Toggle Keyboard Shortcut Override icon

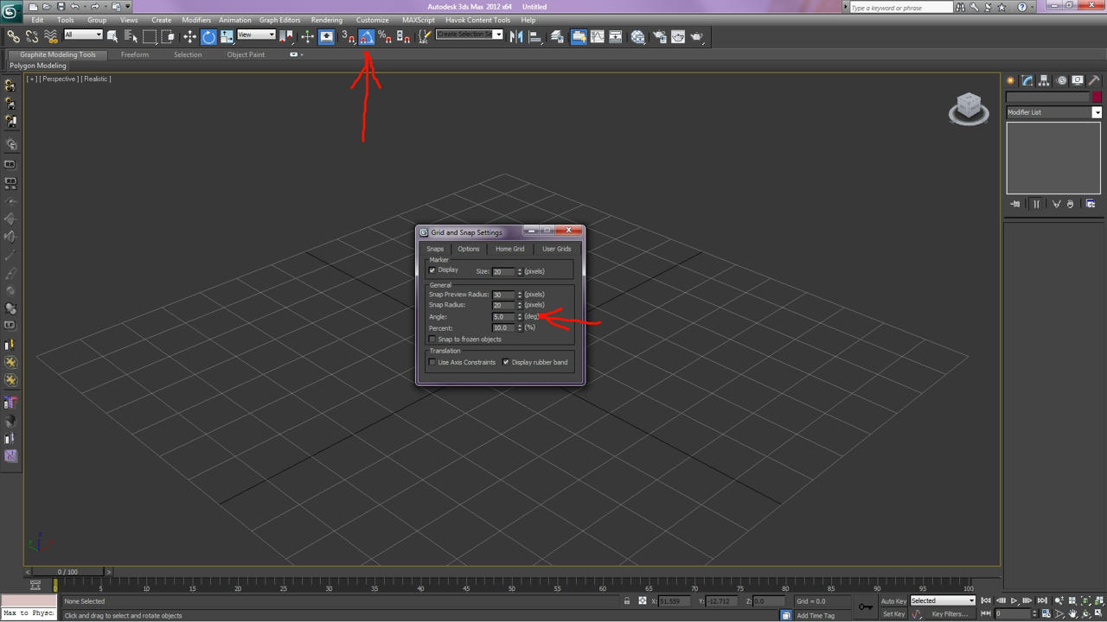[326, 36]
